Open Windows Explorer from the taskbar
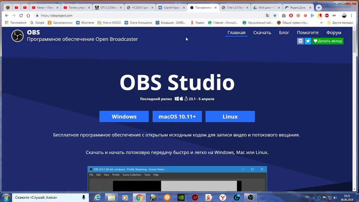359x202 pixels. click(111, 198)
